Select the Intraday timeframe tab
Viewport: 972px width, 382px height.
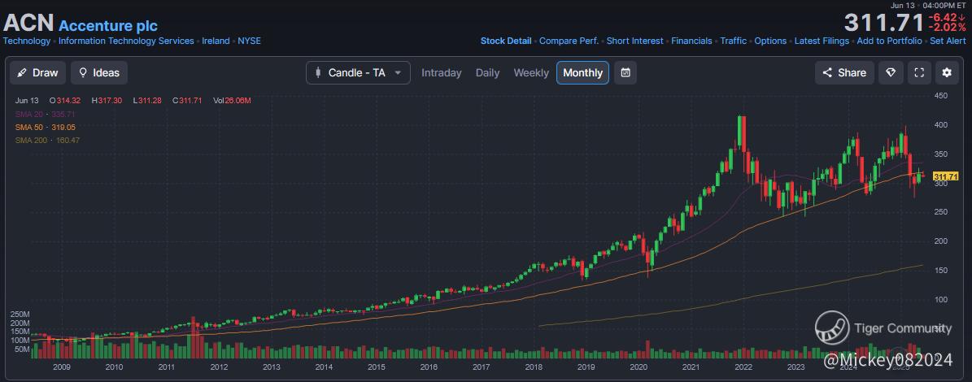(x=441, y=72)
